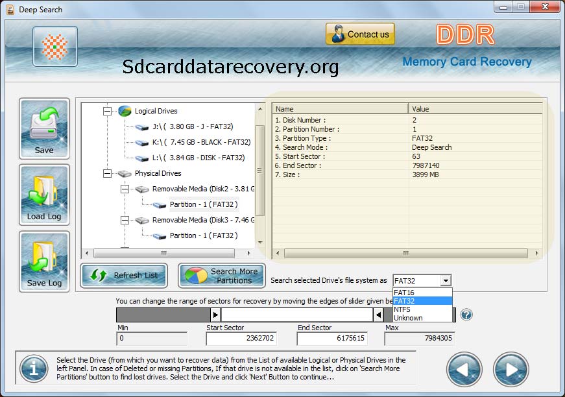This screenshot has width=565, height=397.
Task: Select Partition - 1 under Disk2
Action: [204, 204]
